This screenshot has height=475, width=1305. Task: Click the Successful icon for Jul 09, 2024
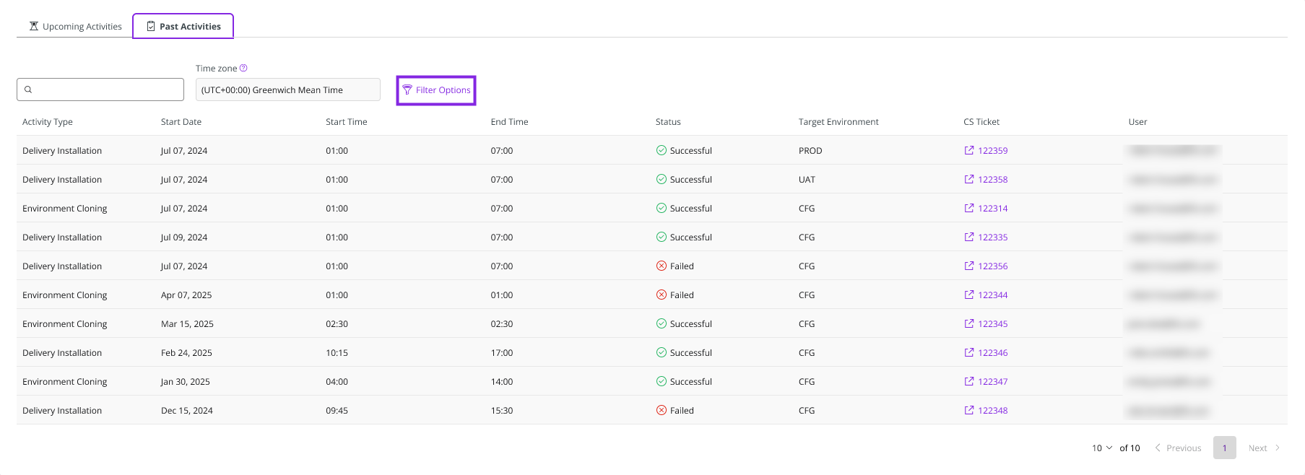[661, 237]
